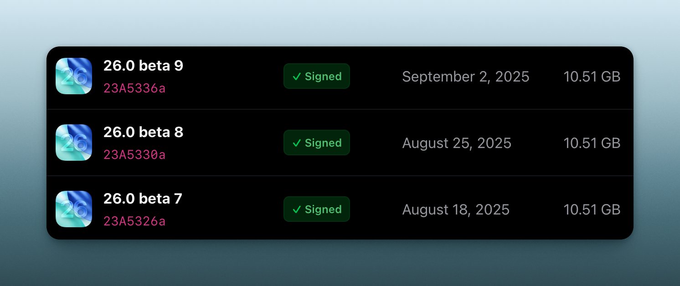Click the 26.0 beta 7 OS icon
The image size is (680, 286).
pyautogui.click(x=74, y=209)
